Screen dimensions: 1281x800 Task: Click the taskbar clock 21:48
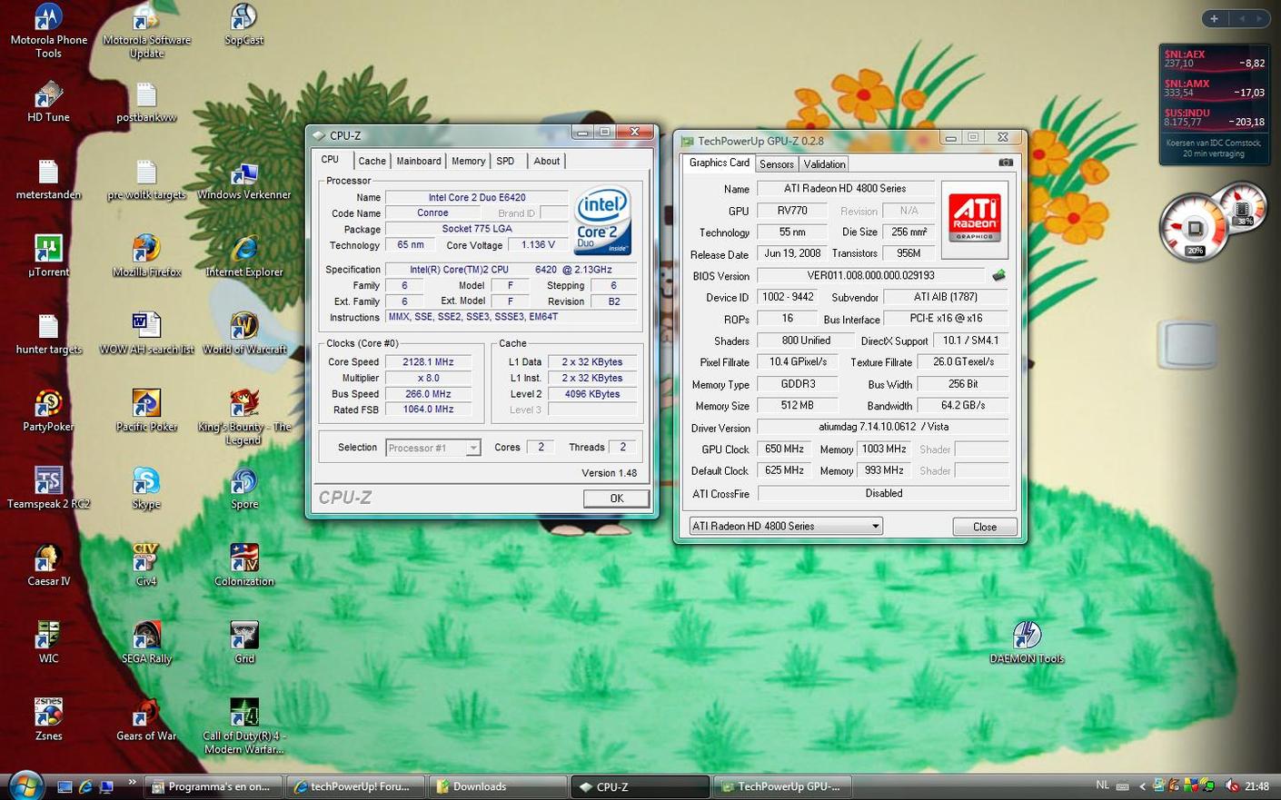click(x=1257, y=786)
